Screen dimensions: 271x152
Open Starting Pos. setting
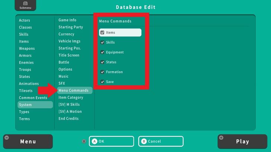(x=70, y=48)
